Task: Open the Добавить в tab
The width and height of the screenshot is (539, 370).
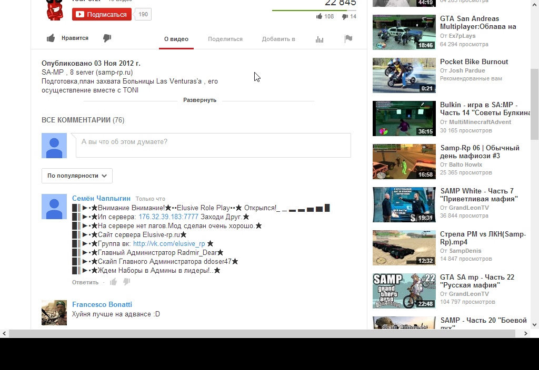Action: [278, 39]
